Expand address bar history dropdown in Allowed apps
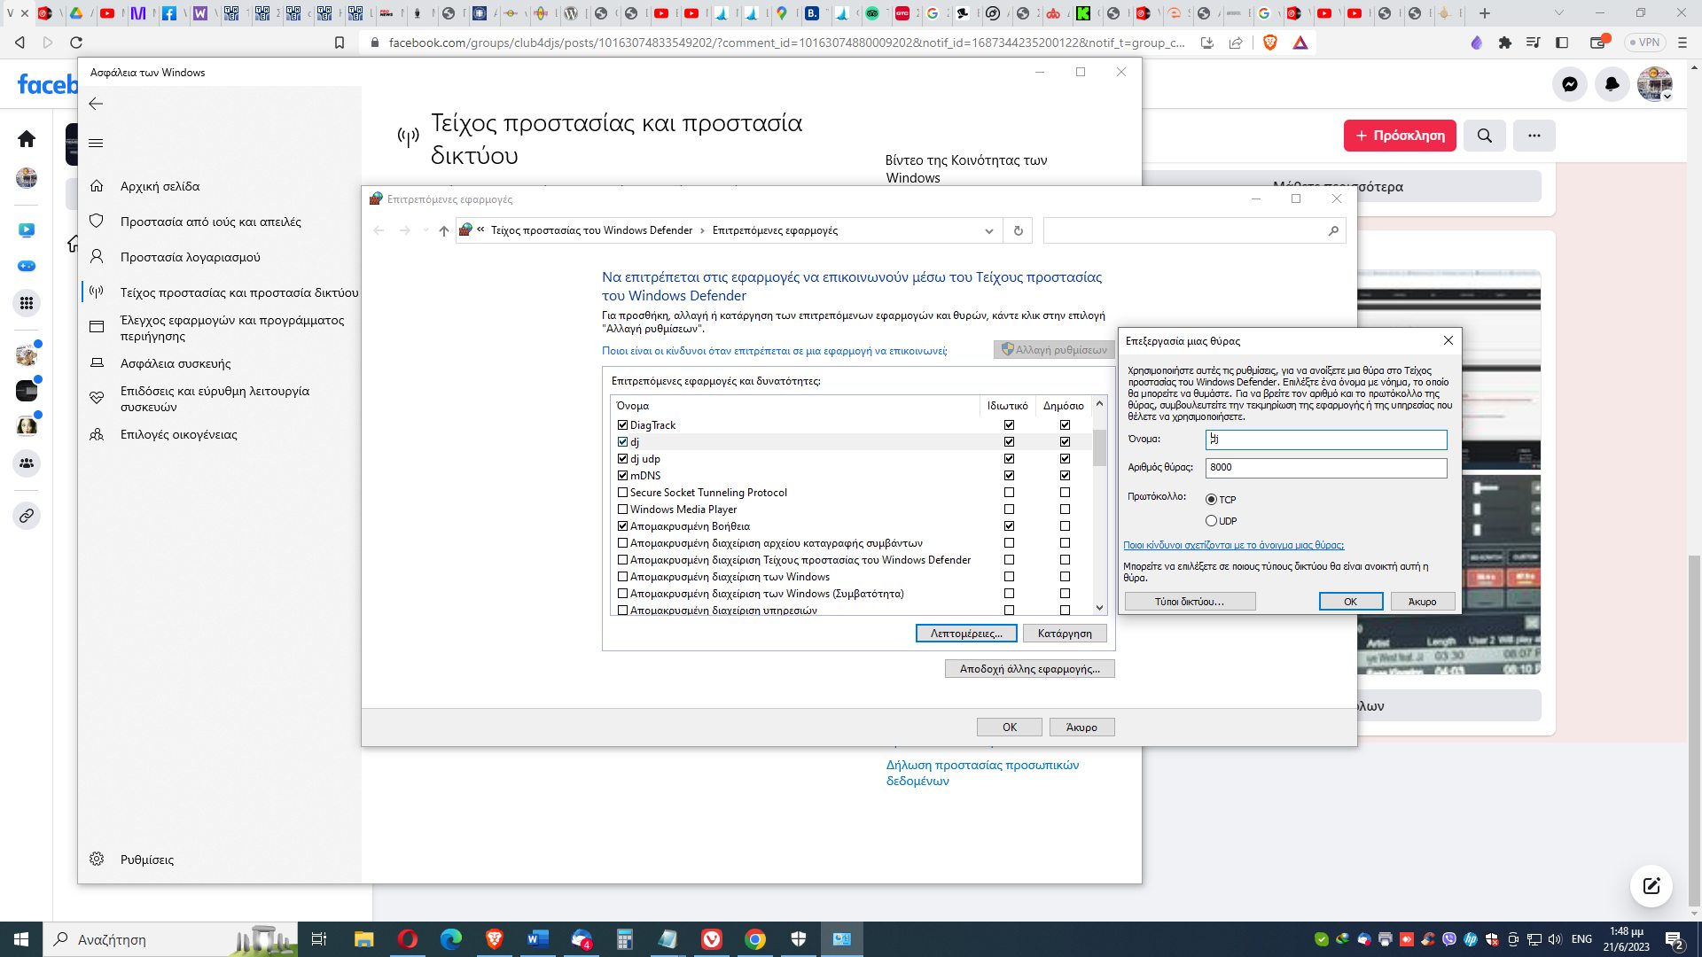Image resolution: width=1702 pixels, height=957 pixels. pos(988,231)
